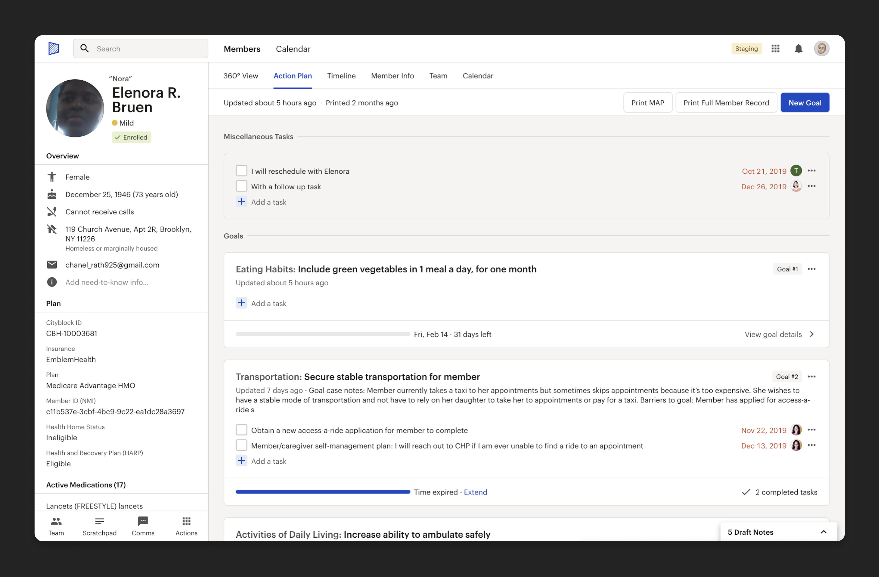Viewport: 879px width, 577px height.
Task: Click Transportation goal blue progress bar
Action: point(323,492)
